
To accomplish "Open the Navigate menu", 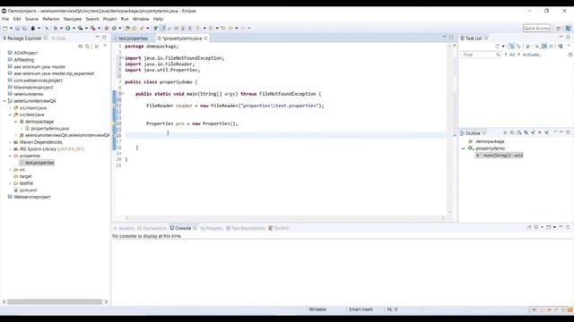I will coord(73,19).
